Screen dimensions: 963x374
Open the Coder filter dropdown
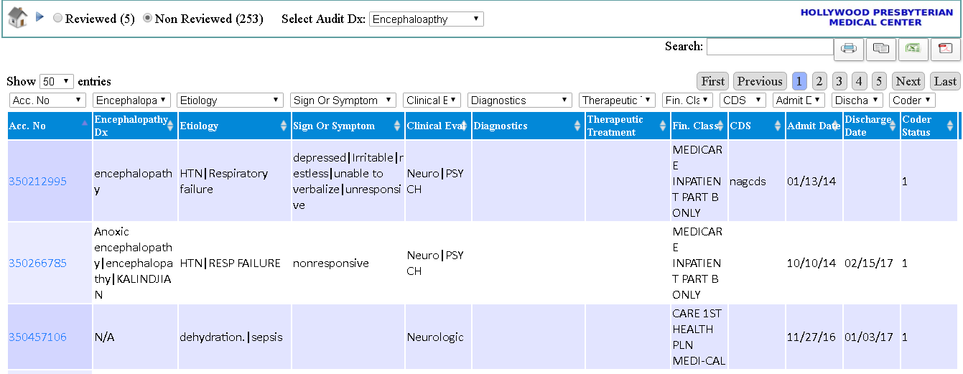pyautogui.click(x=912, y=100)
